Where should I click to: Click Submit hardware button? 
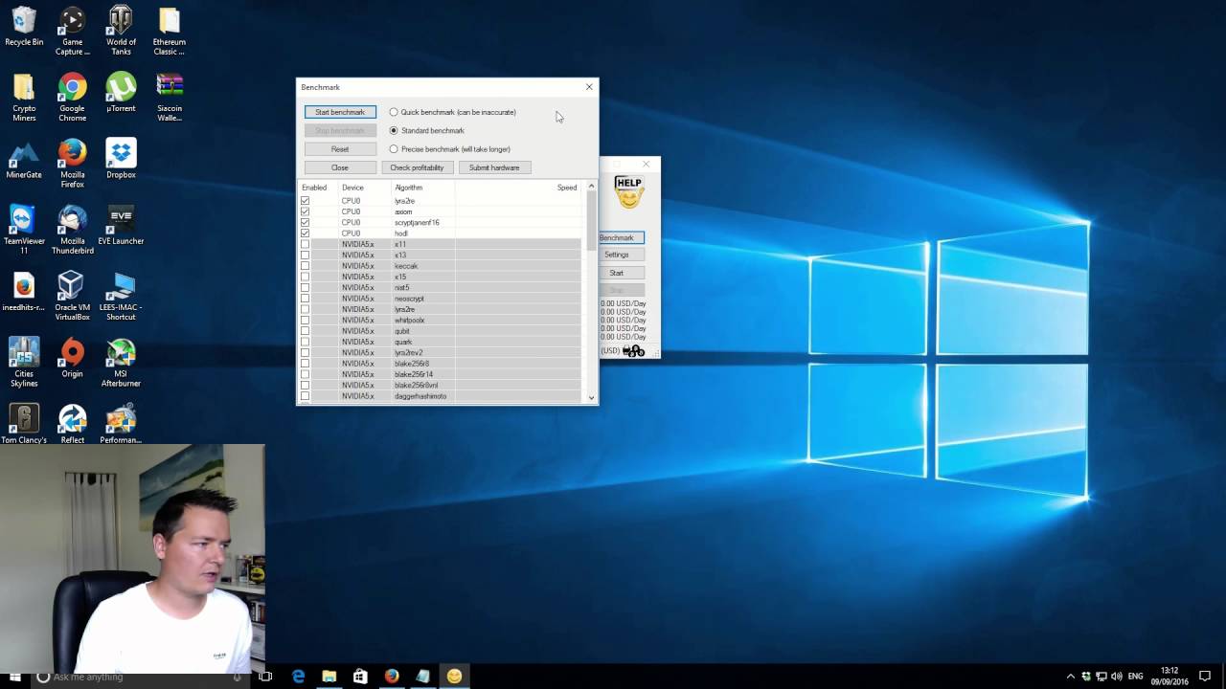pos(494,167)
